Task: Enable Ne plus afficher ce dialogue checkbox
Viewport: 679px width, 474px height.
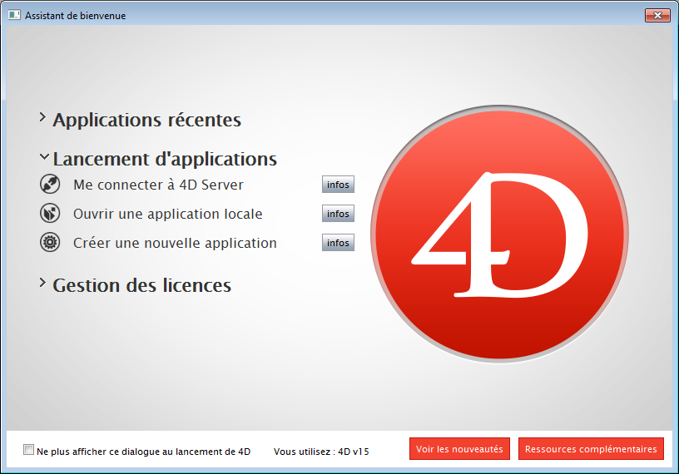Action: pos(29,450)
